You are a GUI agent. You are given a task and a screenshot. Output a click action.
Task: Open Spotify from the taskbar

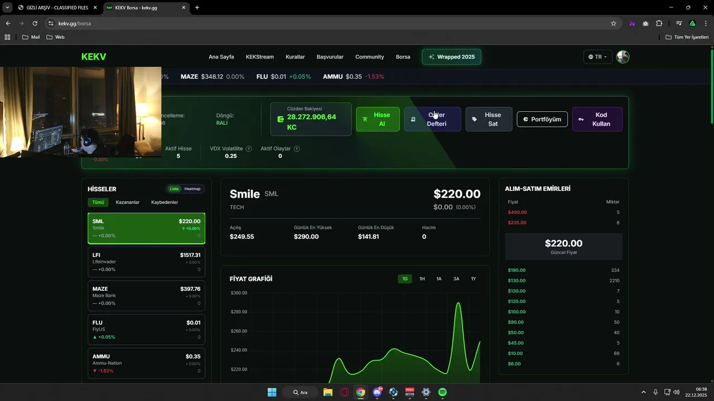click(442, 392)
